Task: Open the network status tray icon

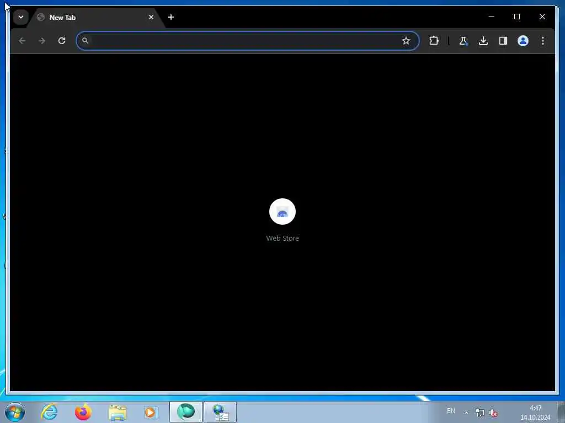Action: (479, 413)
